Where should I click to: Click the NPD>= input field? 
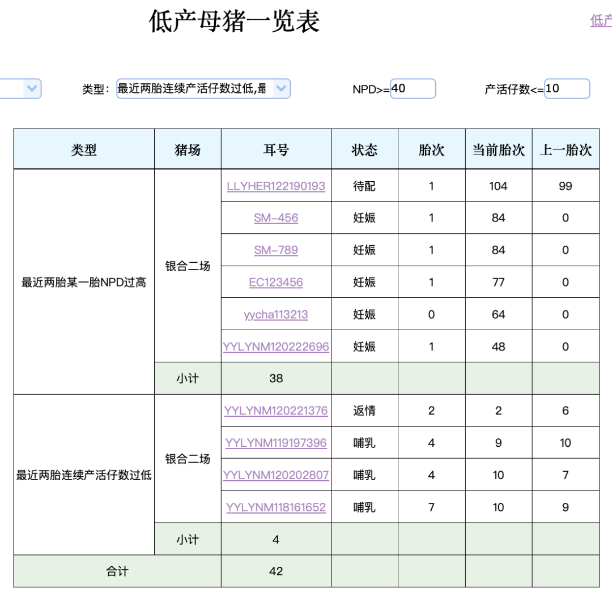pos(413,89)
